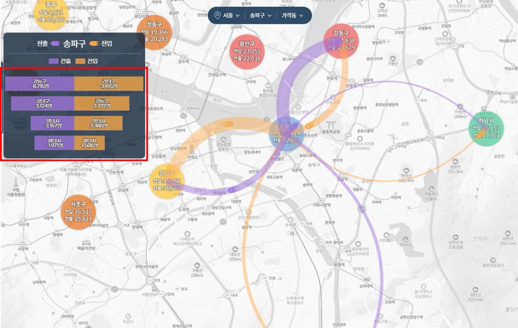Select the 하남시 1,506명 inflow bar
This screenshot has height=328, width=518.
89,143
